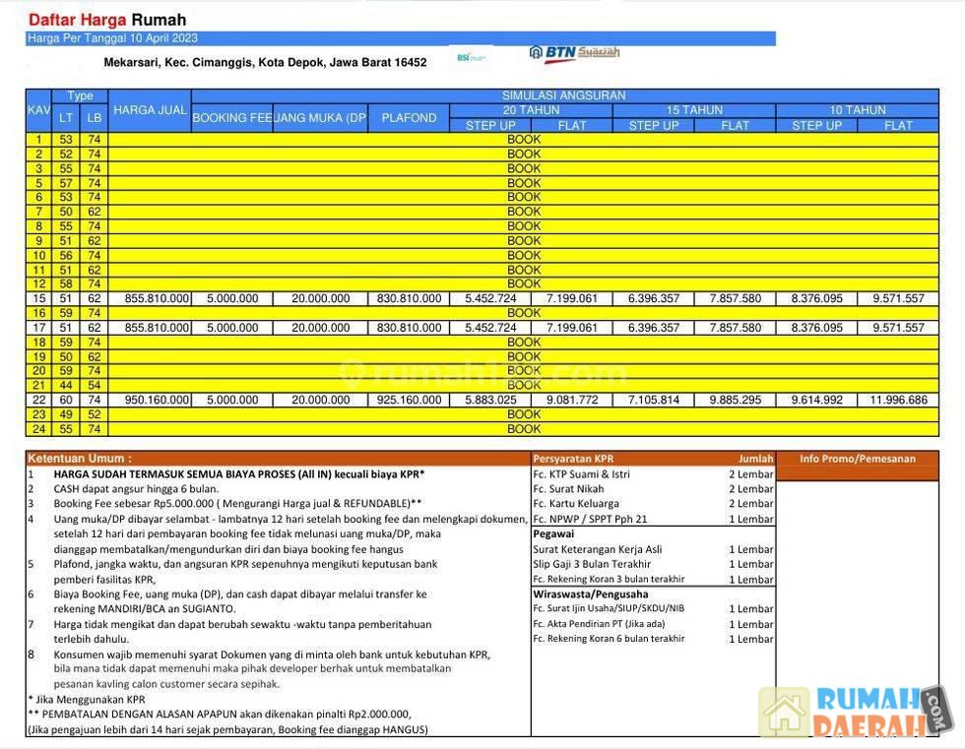Screen dimensions: 965x749
Task: Click BOOK in the kavling 1 row
Action: [x=524, y=140]
